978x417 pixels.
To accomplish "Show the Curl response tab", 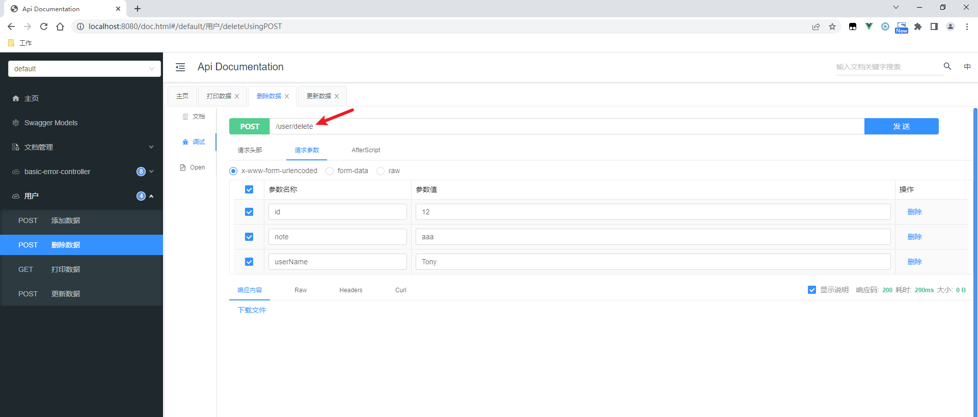I will point(401,290).
